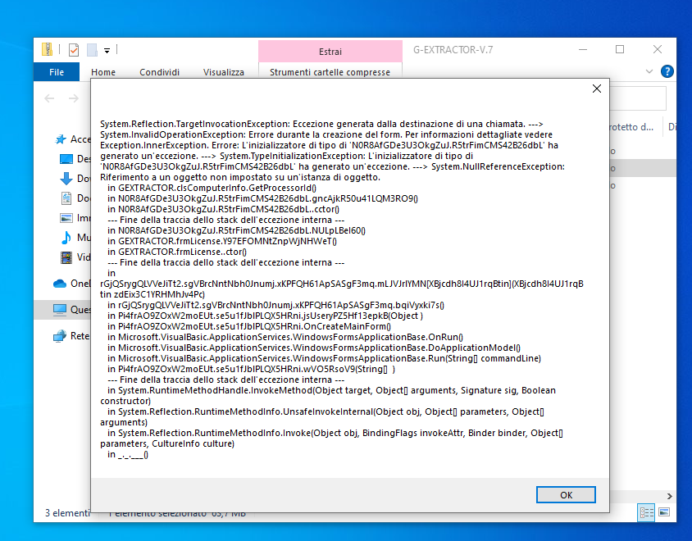The height and width of the screenshot is (541, 692).
Task: Expand the ribbon with the chevron
Action: click(649, 71)
